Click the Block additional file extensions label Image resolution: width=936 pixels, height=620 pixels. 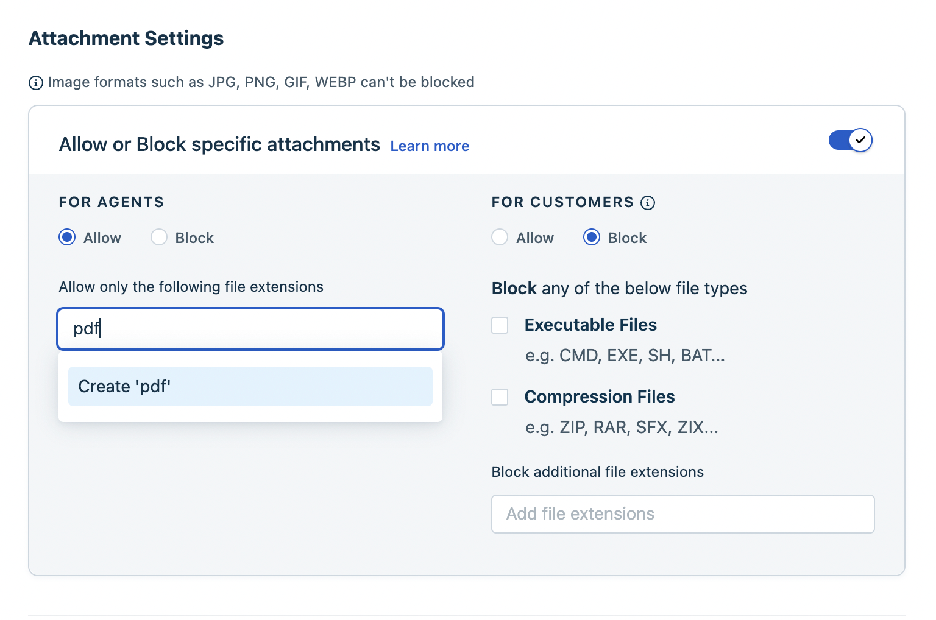(597, 472)
